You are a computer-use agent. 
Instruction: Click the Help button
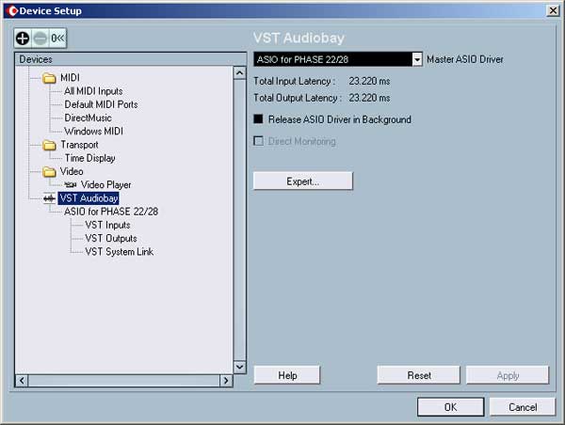pyautogui.click(x=287, y=375)
